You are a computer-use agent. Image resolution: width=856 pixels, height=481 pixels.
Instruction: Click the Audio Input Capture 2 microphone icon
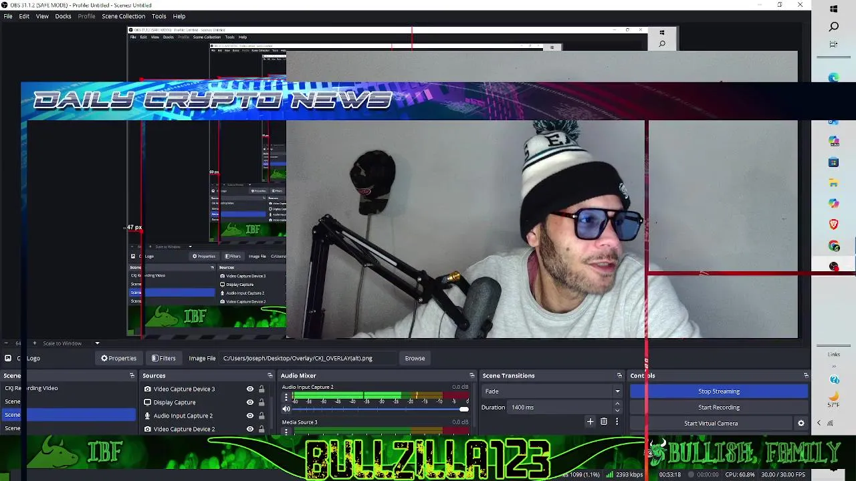coord(148,416)
